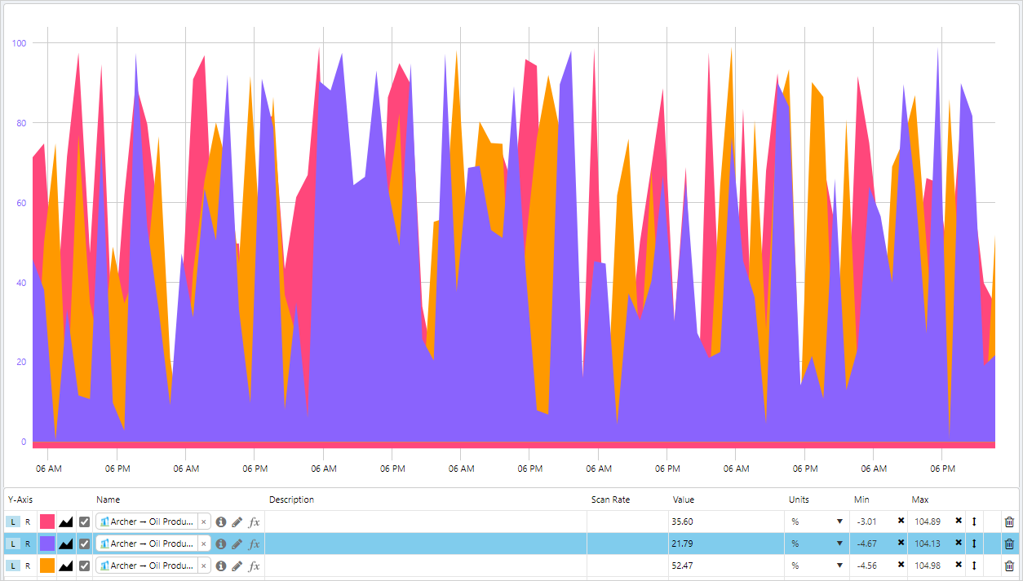
Task: Open fx formula for orange trace
Action: (255, 566)
